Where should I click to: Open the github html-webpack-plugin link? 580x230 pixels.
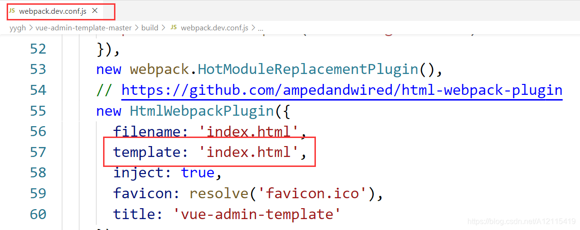pyautogui.click(x=342, y=90)
